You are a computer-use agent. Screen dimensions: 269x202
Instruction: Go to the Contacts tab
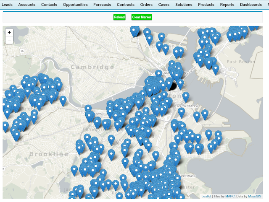pos(49,5)
